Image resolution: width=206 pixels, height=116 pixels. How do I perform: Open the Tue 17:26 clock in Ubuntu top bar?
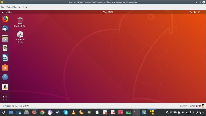[x=108, y=12]
